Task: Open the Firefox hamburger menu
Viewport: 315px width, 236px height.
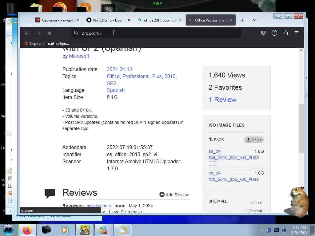Action: pos(297,33)
